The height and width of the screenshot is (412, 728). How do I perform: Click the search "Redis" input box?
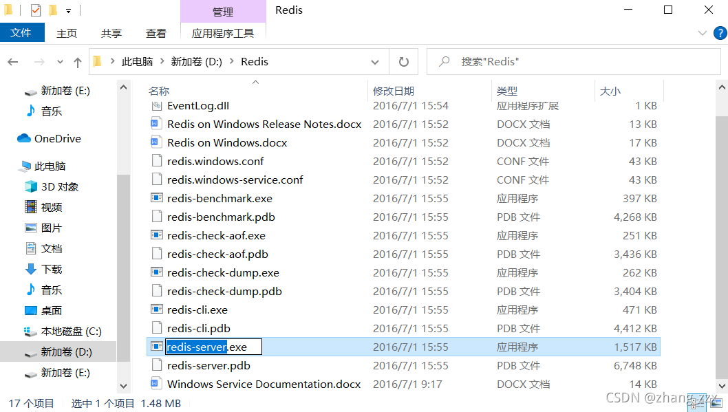pyautogui.click(x=573, y=62)
